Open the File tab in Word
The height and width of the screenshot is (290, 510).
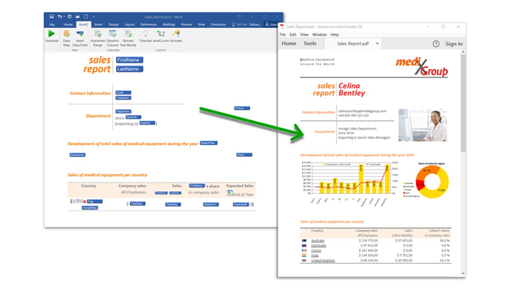[52, 24]
